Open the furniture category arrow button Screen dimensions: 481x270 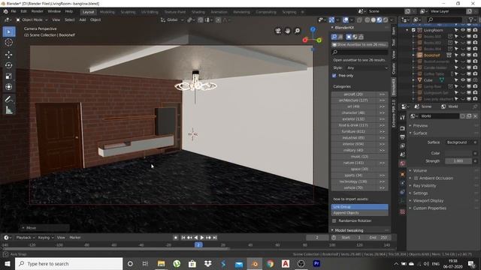[382, 132]
